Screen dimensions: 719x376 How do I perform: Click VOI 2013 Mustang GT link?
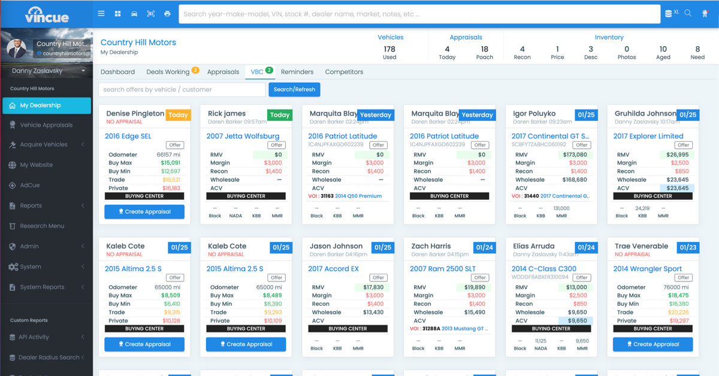464,329
